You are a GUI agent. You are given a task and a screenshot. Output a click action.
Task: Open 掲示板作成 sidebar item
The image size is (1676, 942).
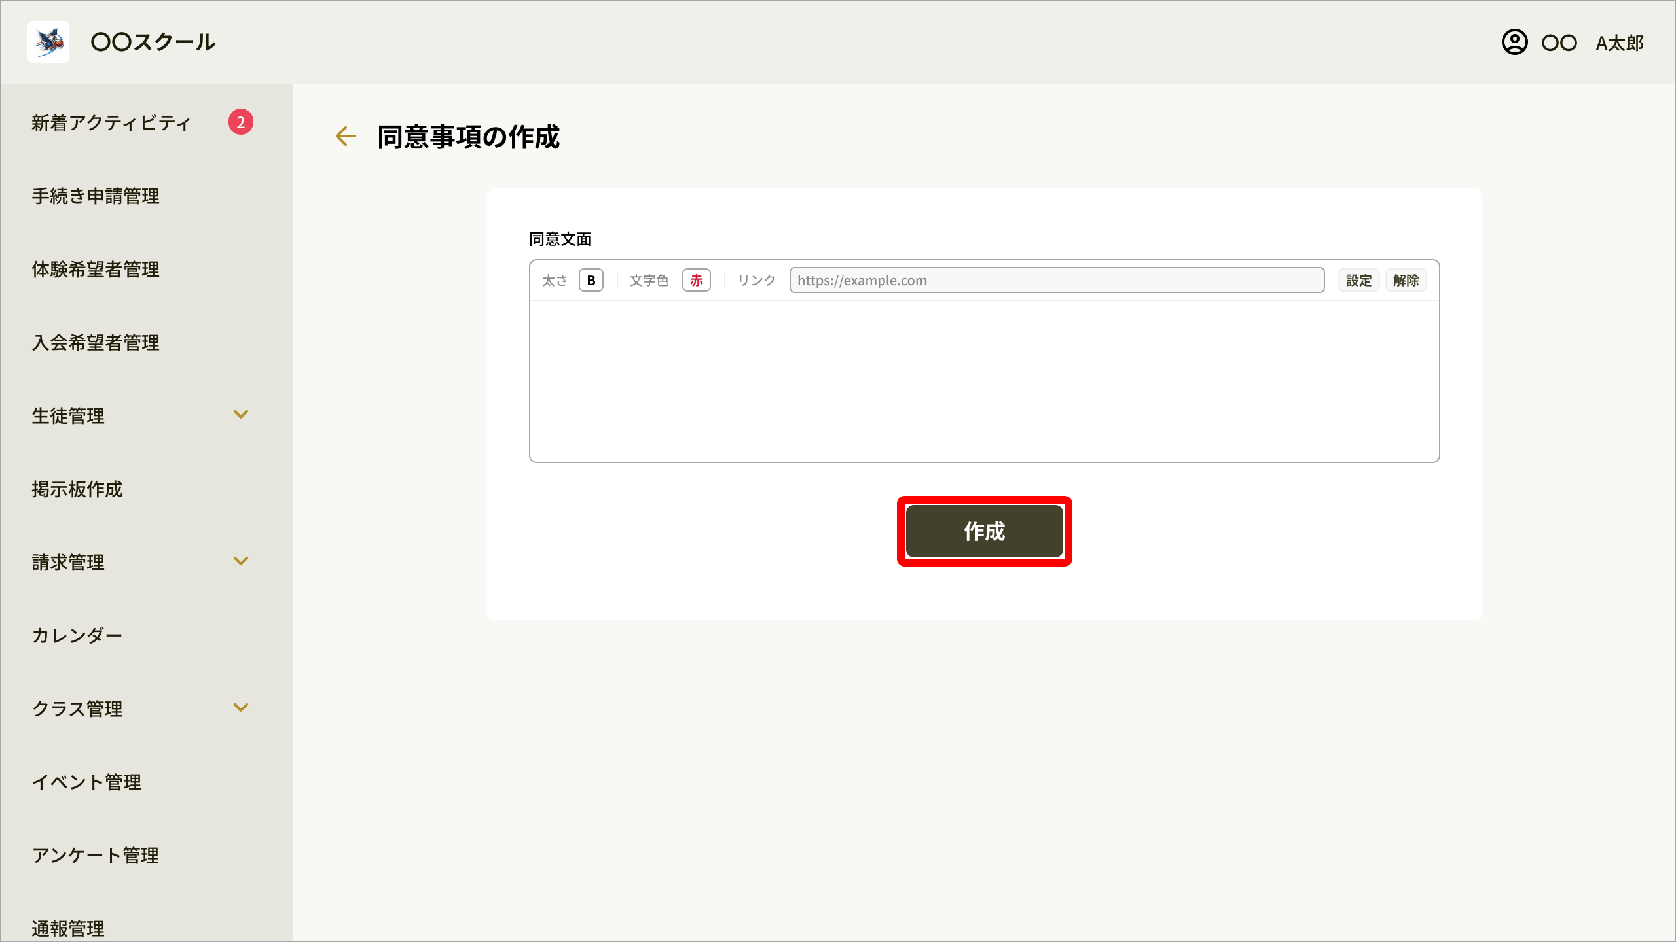(77, 489)
